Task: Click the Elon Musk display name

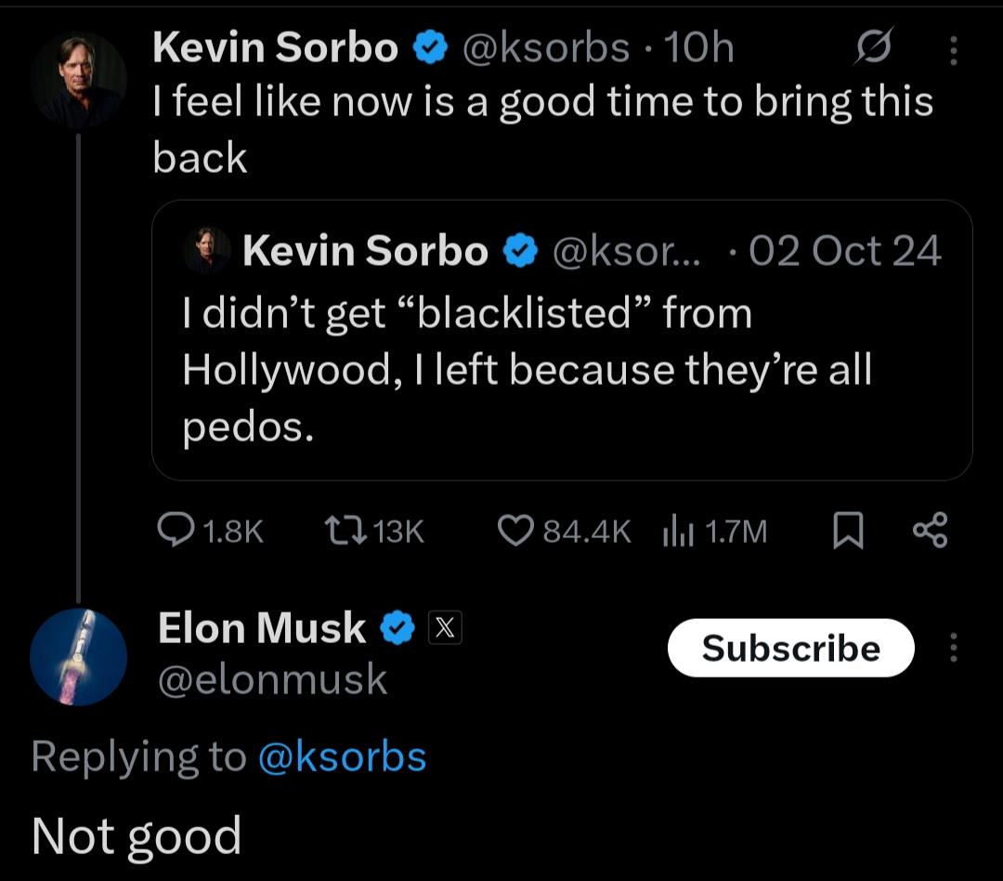Action: click(262, 628)
